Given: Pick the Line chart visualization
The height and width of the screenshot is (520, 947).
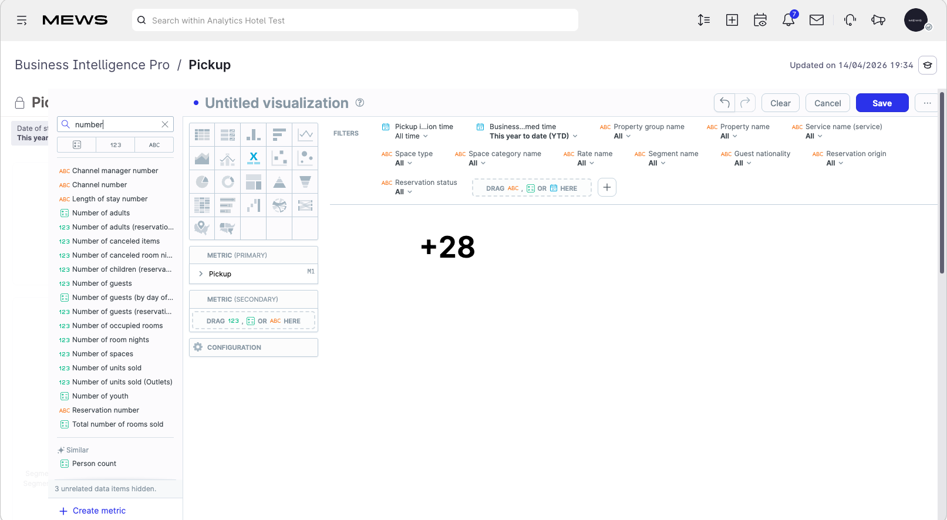Looking at the screenshot, I should 305,135.
